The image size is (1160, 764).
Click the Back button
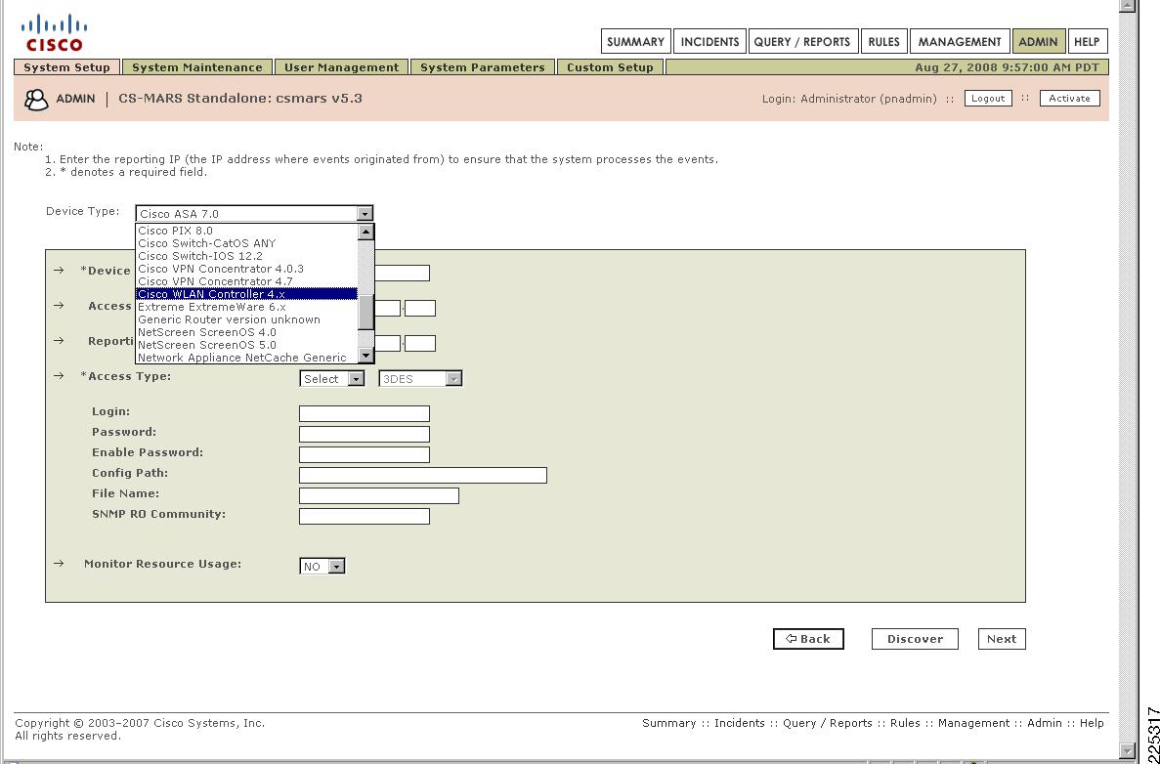pyautogui.click(x=808, y=639)
